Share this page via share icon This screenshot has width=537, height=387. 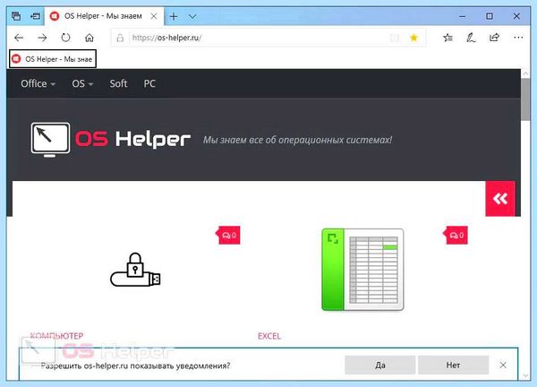coord(494,38)
